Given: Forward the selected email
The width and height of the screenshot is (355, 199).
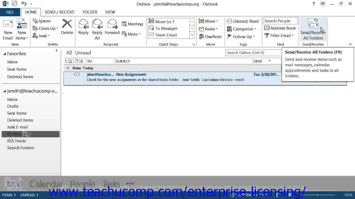Looking at the screenshot, I should click(112, 27).
